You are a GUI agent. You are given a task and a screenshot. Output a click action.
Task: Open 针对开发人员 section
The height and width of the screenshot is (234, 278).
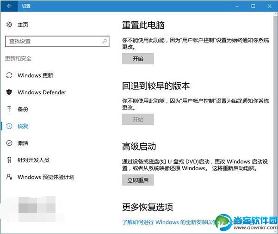(x=33, y=160)
